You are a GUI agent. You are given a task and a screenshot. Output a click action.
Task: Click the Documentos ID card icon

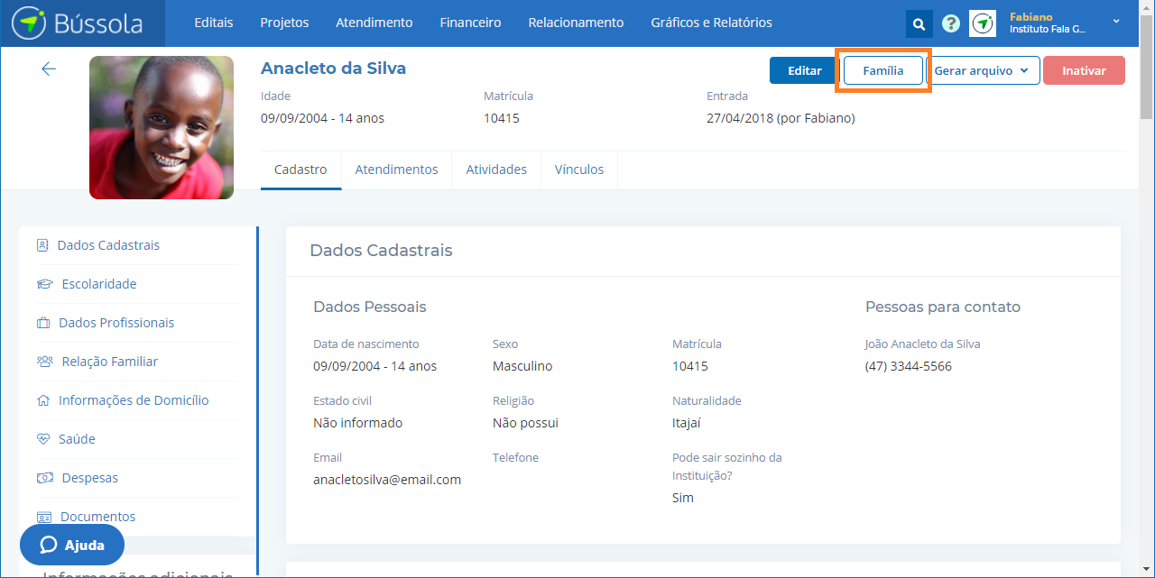click(x=44, y=517)
